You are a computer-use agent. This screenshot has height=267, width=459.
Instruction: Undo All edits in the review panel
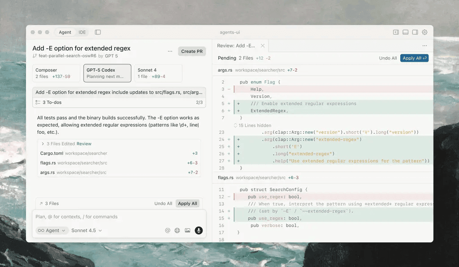[388, 58]
